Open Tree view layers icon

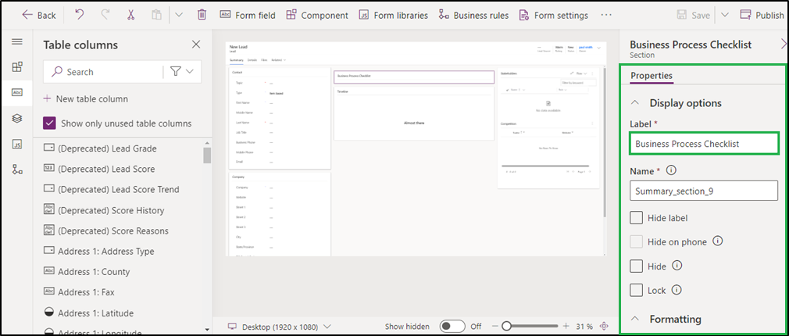[16, 118]
